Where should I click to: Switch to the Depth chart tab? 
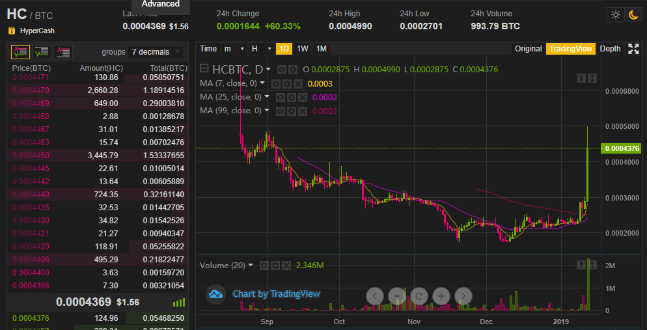610,49
